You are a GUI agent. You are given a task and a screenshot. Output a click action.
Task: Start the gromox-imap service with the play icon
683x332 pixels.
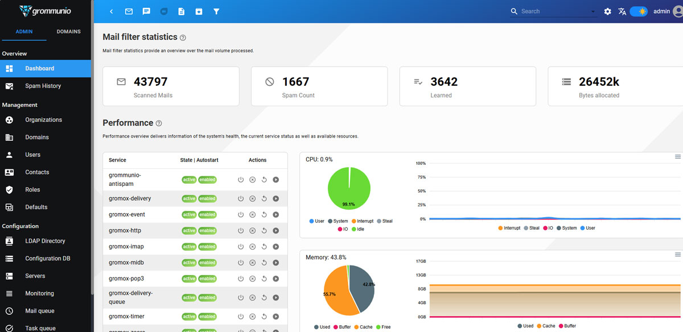tap(276, 246)
